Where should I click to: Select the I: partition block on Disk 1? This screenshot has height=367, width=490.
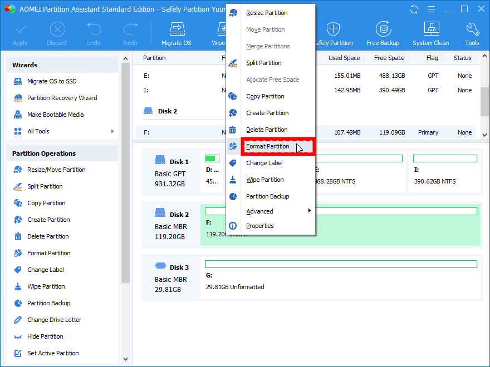point(445,172)
